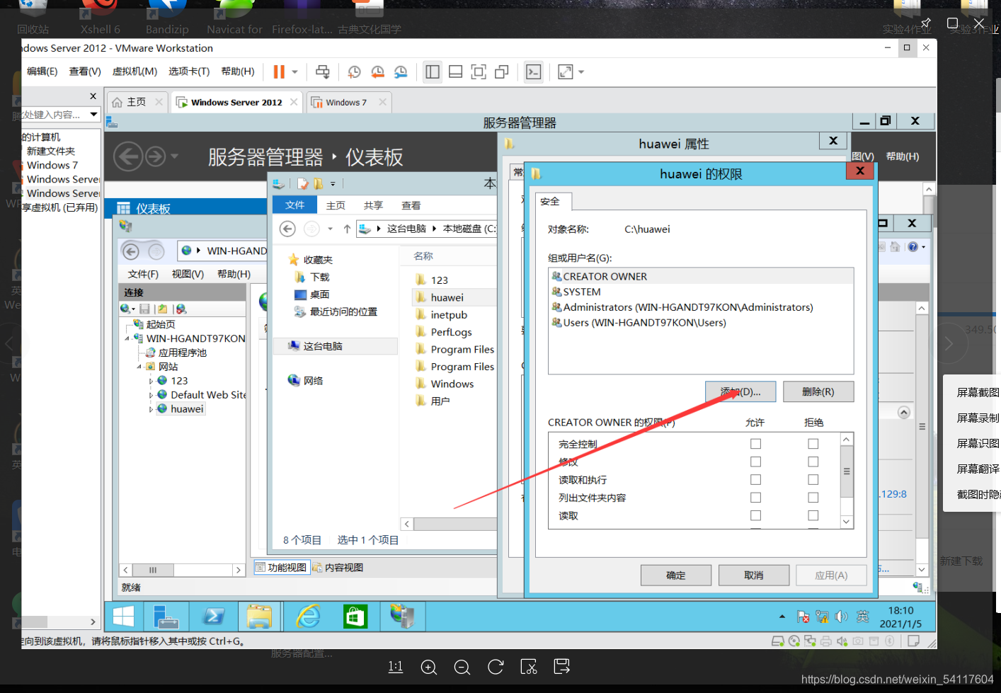This screenshot has height=693, width=1001.
Task: Pause the virtual machine in VMware toolbar
Action: point(279,71)
